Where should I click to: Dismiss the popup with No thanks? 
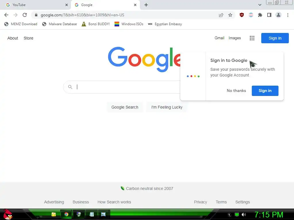pyautogui.click(x=236, y=91)
